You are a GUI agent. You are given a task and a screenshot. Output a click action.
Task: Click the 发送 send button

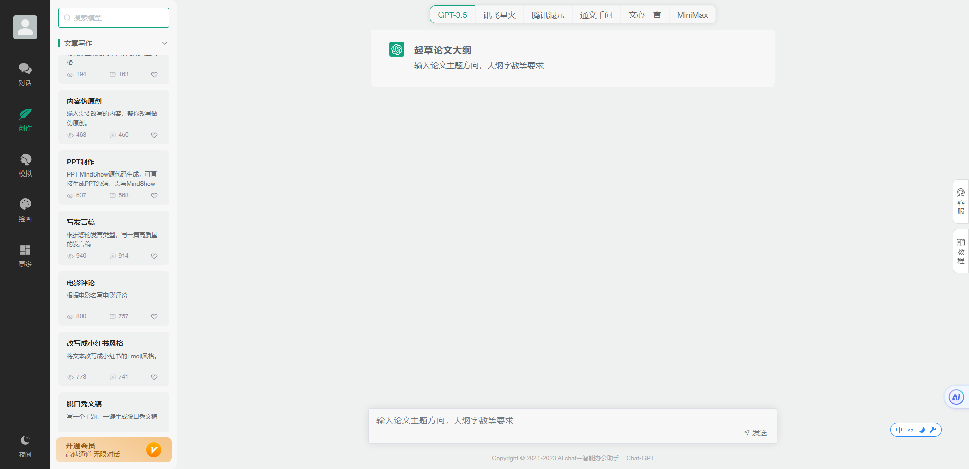755,433
